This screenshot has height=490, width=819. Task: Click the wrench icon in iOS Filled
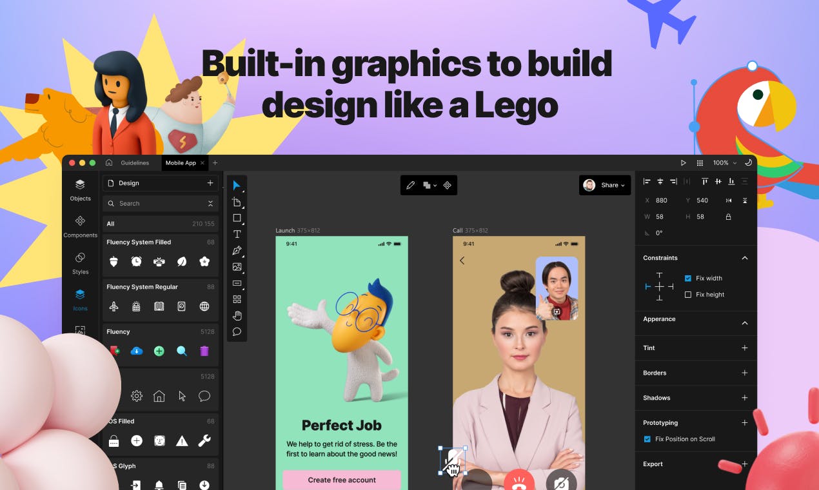click(204, 441)
